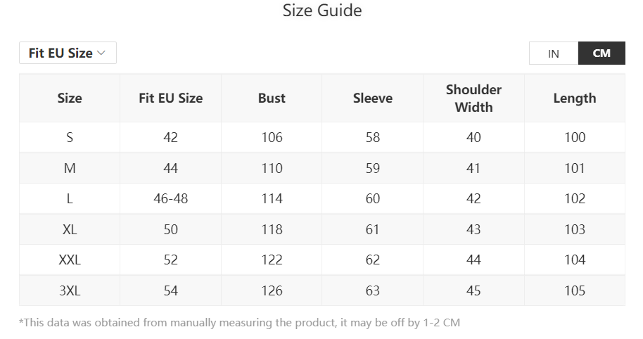This screenshot has height=339, width=643.
Task: Open the Fit EU Size dropdown
Action: (x=67, y=53)
